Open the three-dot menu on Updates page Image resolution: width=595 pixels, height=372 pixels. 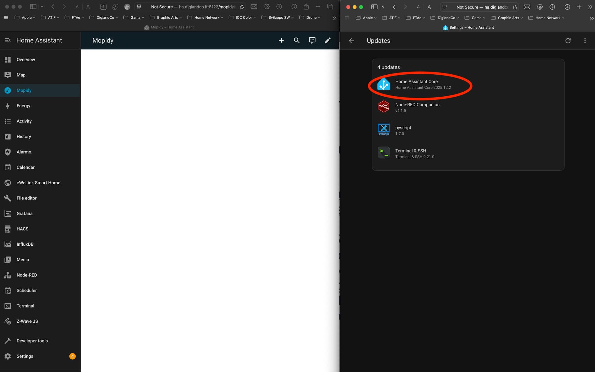(585, 41)
